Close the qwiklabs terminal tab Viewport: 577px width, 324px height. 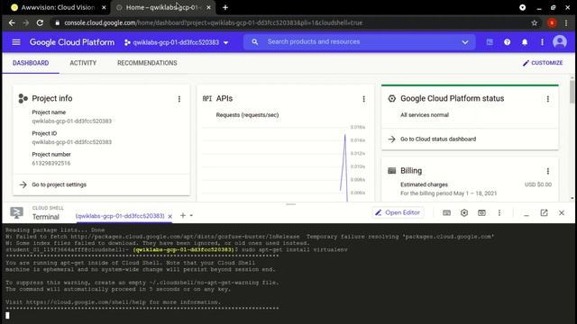coord(170,216)
